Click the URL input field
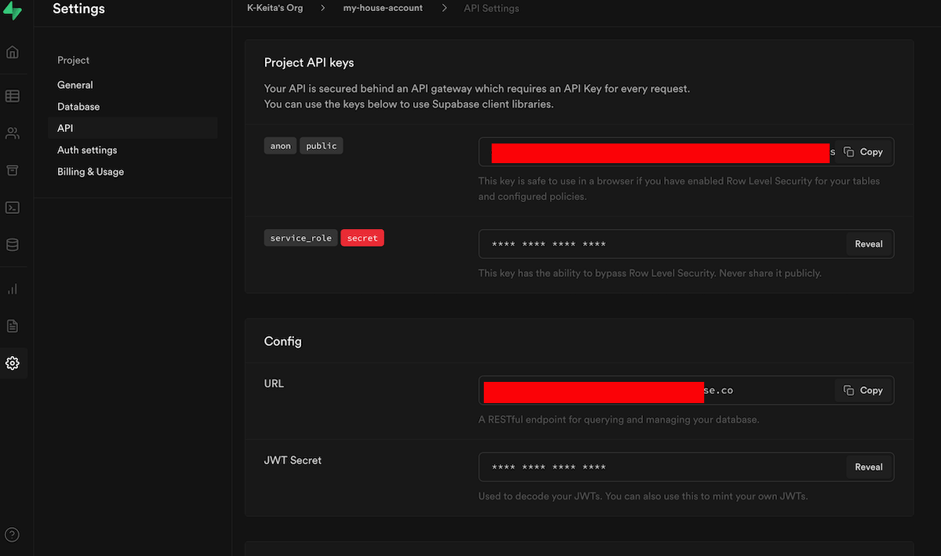 (686, 391)
